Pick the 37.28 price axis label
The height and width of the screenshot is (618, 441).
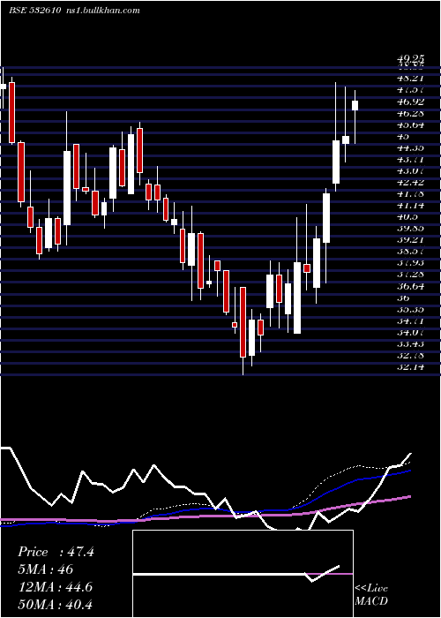tap(410, 275)
